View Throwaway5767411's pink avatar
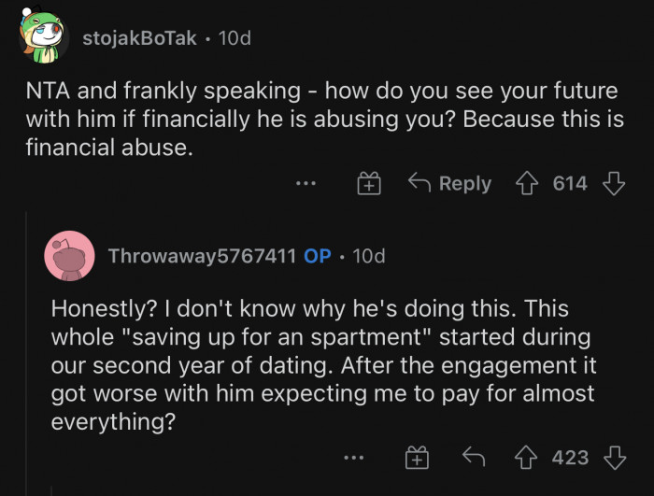Screen dimensions: 654x496 (68, 255)
